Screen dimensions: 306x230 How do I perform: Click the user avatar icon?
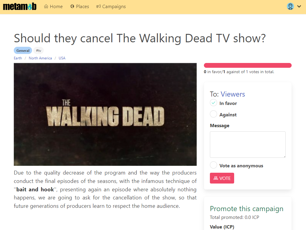coord(290,7)
